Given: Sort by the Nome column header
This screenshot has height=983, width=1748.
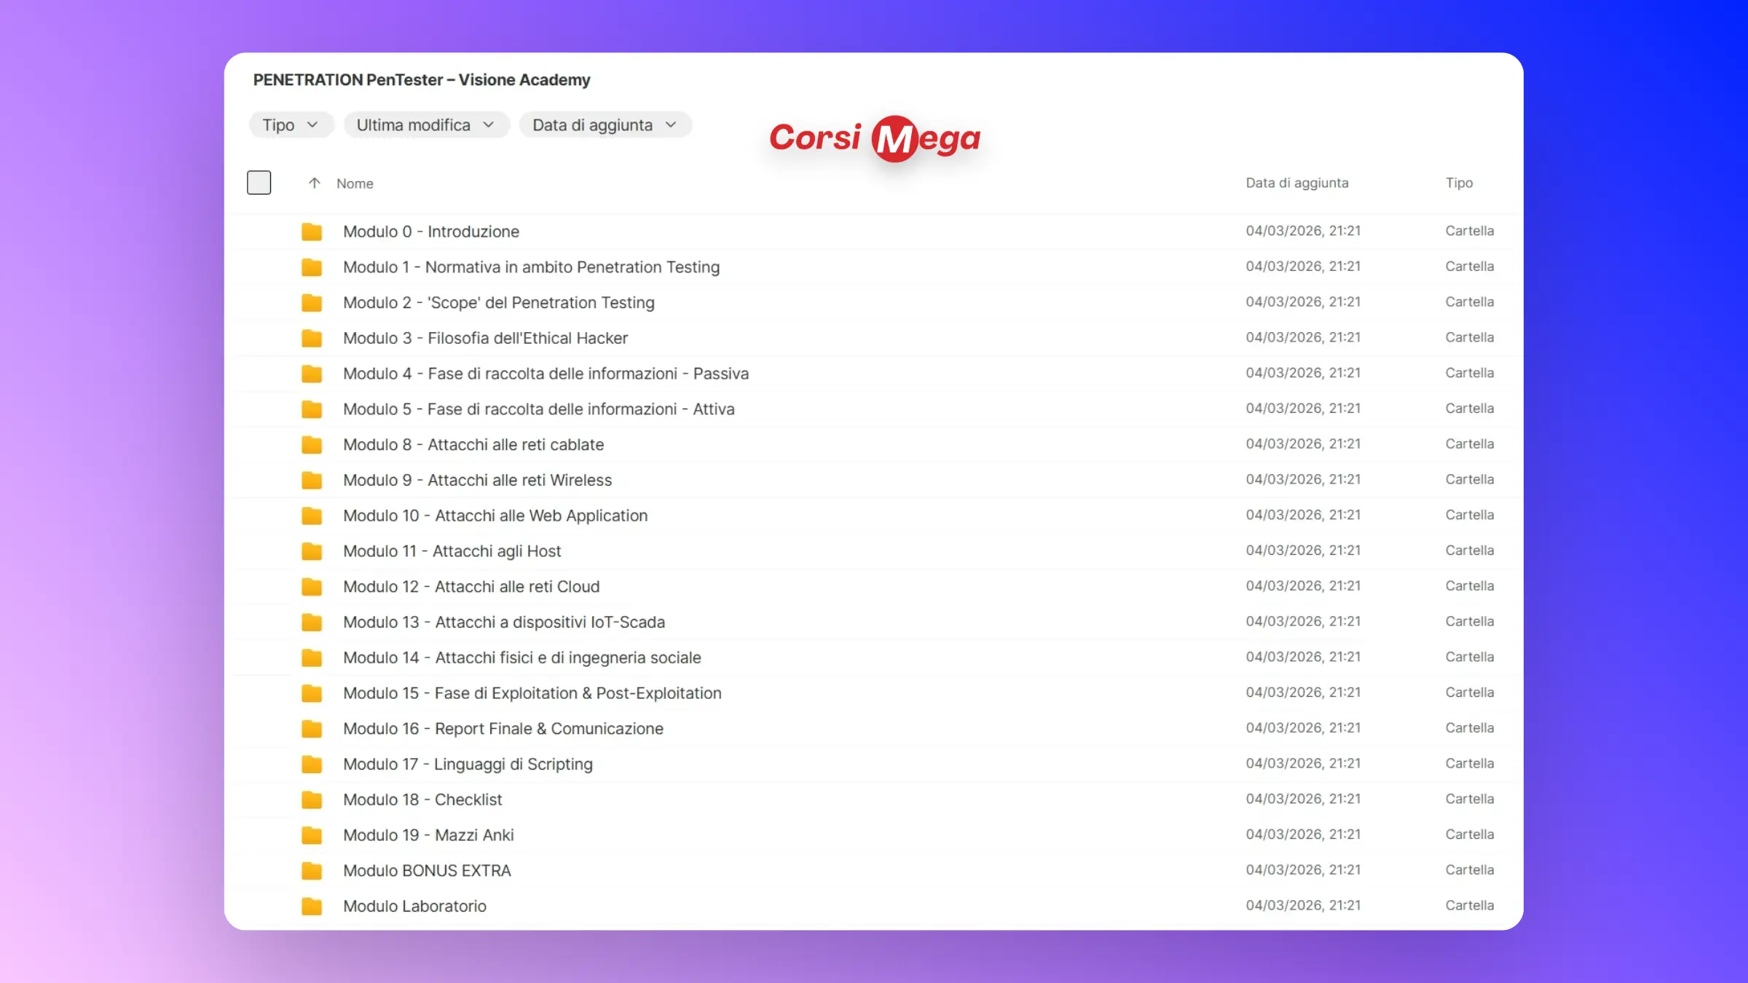Looking at the screenshot, I should pyautogui.click(x=355, y=183).
